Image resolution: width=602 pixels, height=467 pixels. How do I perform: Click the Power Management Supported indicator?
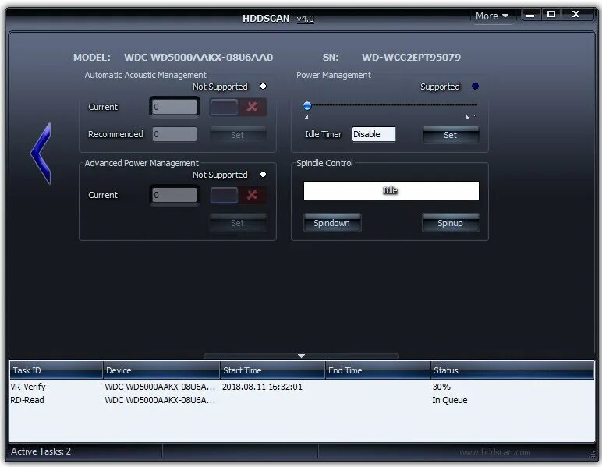coord(475,87)
